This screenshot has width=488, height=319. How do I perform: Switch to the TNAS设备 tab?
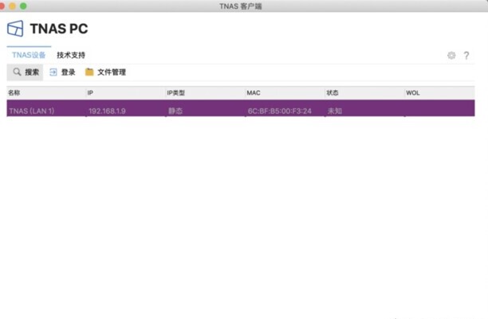[x=29, y=55]
